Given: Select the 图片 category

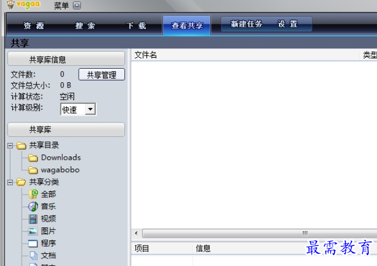Looking at the screenshot, I should point(48,231).
